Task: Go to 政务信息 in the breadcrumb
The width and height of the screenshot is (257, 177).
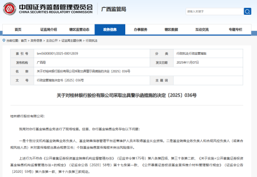Action: coord(36,40)
